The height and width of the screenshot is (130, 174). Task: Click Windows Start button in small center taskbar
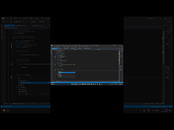[72, 84]
